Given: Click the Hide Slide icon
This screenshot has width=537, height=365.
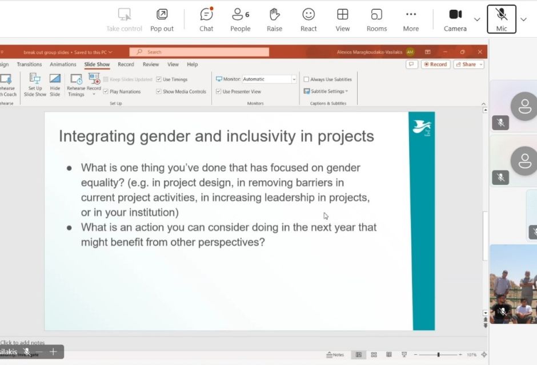Looking at the screenshot, I should (x=55, y=84).
